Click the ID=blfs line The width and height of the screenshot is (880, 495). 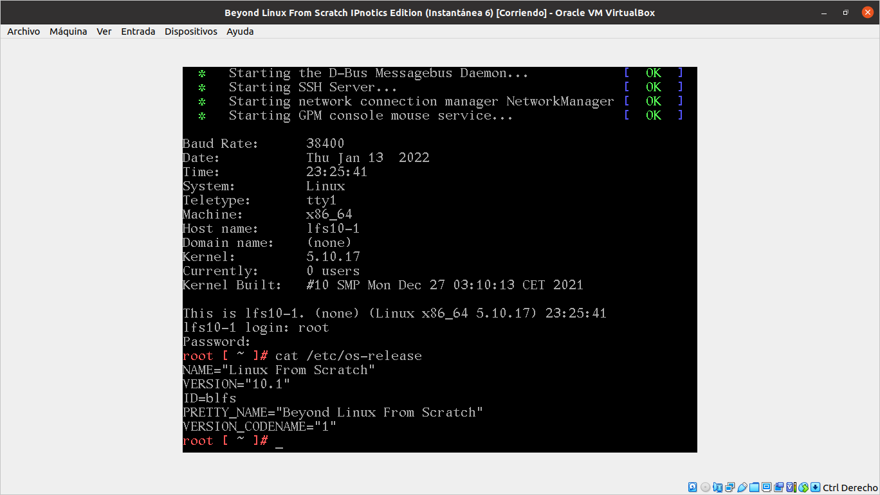point(210,399)
